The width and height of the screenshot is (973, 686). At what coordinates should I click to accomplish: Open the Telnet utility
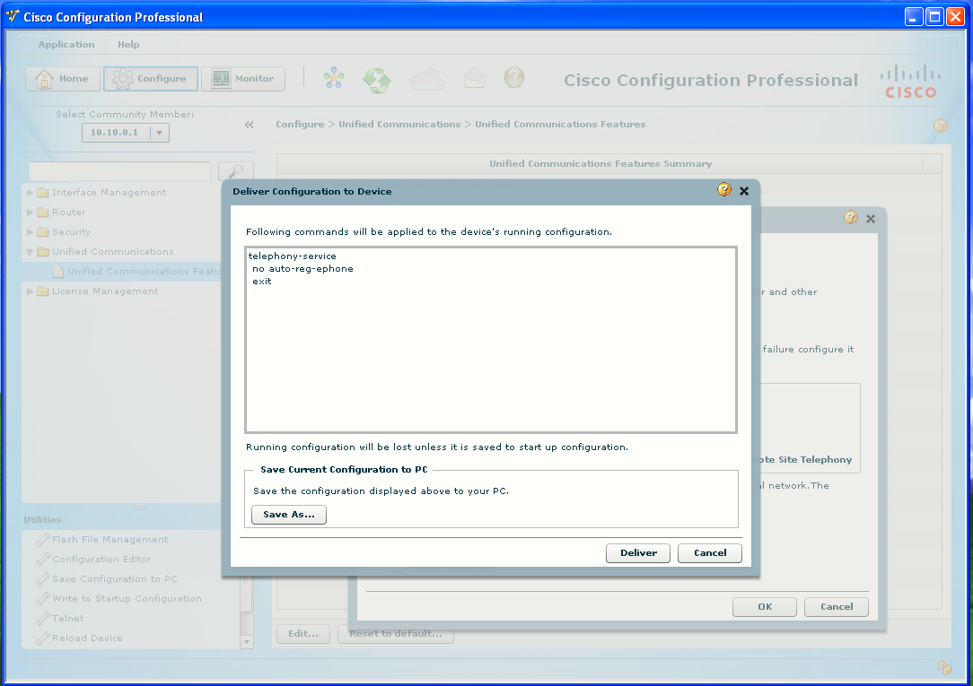tap(67, 619)
